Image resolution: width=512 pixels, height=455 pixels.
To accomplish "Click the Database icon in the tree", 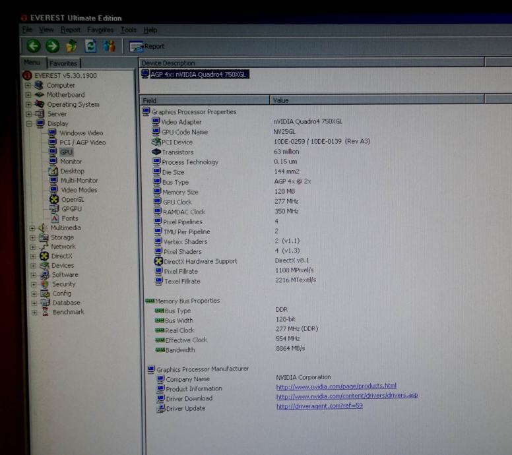I will 46,303.
